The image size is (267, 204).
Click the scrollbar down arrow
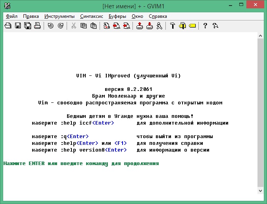(x=260, y=191)
